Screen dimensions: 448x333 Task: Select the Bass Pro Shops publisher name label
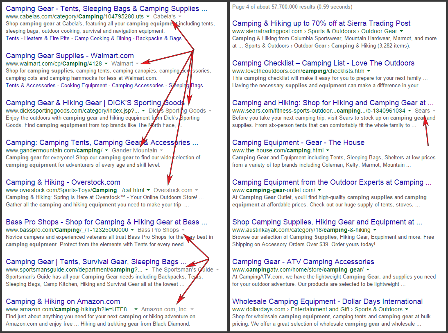pos(158,230)
